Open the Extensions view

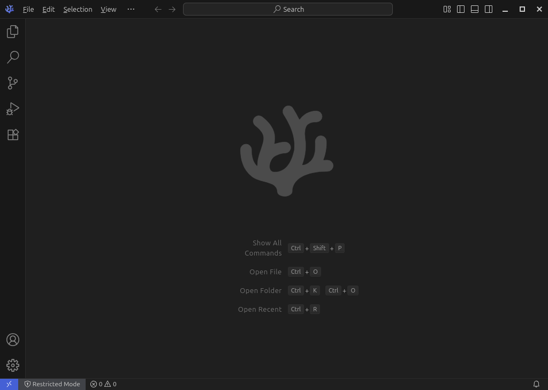(13, 134)
